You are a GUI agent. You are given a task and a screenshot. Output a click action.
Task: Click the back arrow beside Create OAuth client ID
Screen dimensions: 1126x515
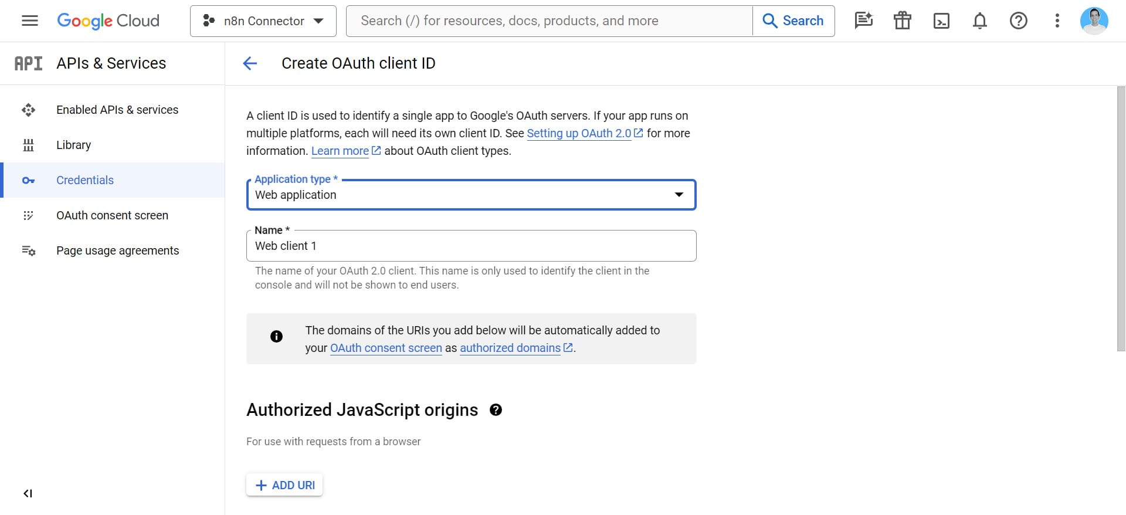point(250,63)
